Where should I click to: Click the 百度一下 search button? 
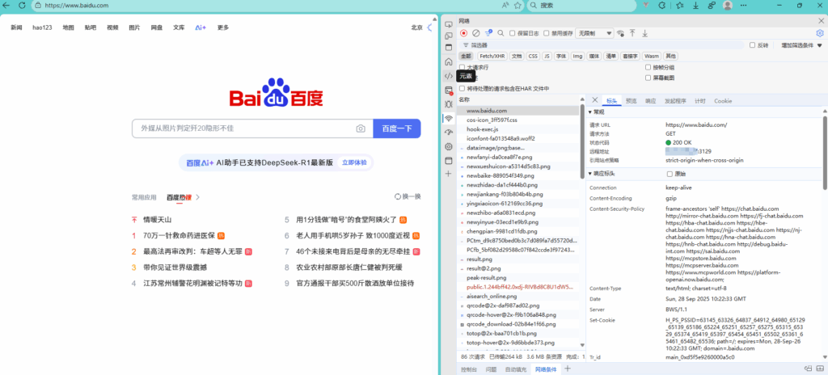point(397,129)
